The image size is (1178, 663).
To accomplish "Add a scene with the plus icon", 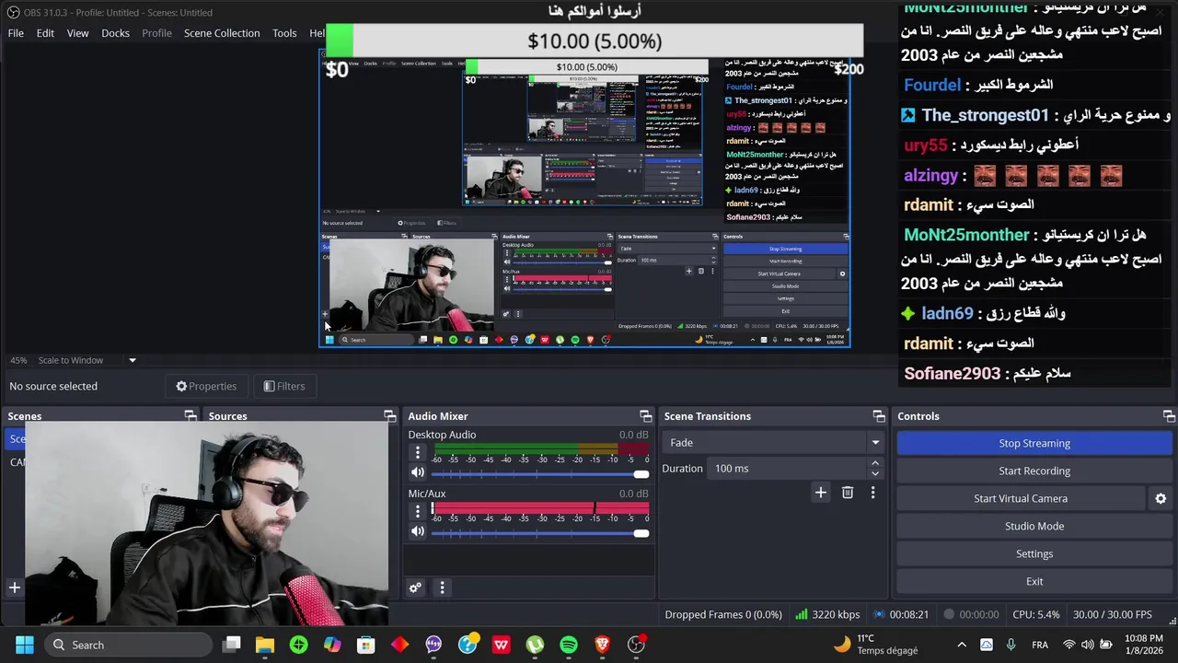I will [14, 587].
